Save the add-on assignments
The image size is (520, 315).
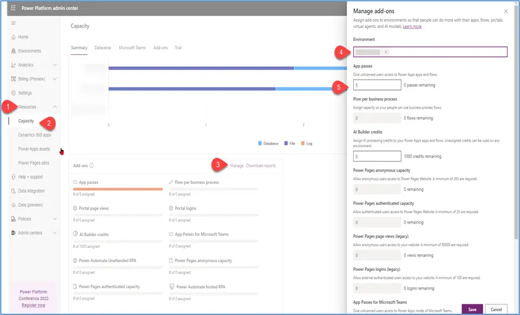[x=472, y=309]
